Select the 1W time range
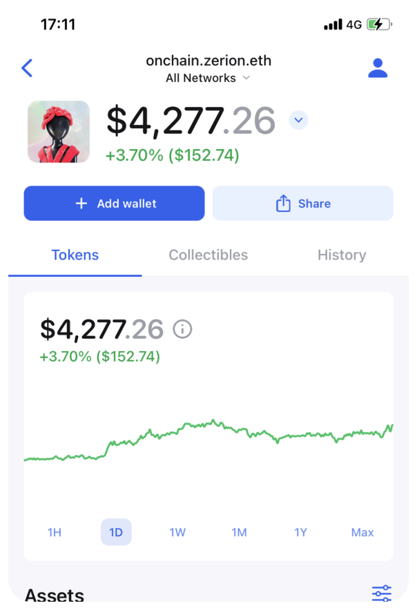 click(x=177, y=532)
